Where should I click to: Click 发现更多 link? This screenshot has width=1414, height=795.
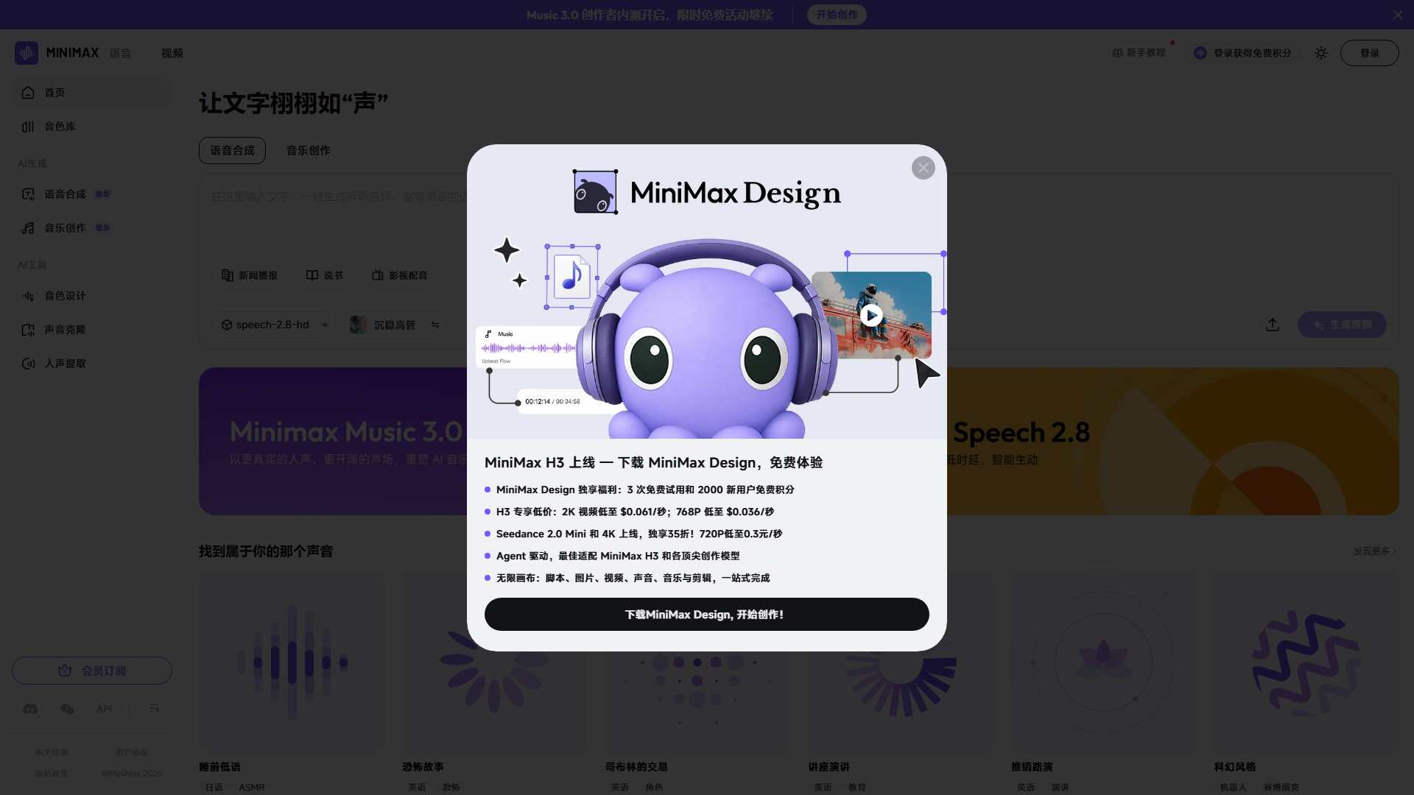pos(1374,551)
